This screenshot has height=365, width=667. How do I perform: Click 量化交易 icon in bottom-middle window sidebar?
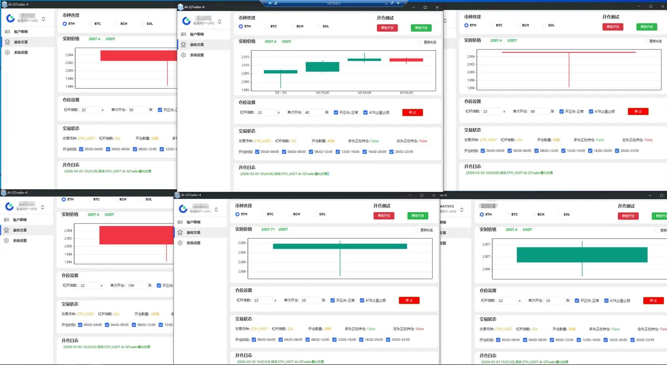(180, 232)
